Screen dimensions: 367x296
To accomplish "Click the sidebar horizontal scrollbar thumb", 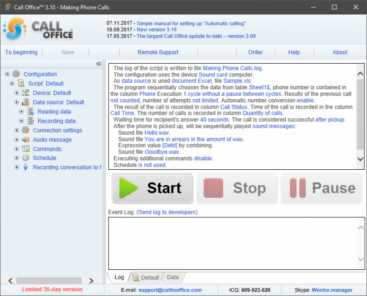I will [49, 281].
